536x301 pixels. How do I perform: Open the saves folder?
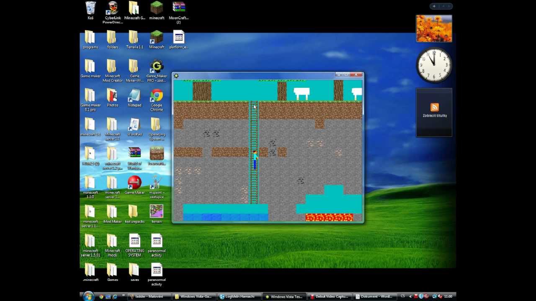point(134,273)
